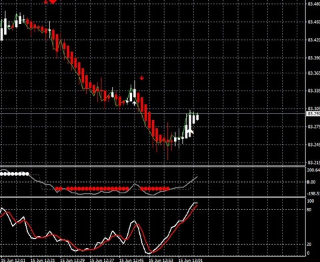Click the 83.45 price scale label
320x262 pixels.
pyautogui.click(x=314, y=22)
